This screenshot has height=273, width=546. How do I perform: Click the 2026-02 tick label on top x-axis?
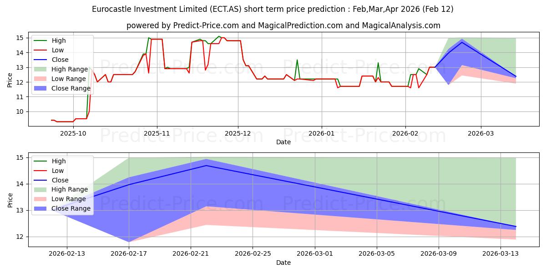click(405, 133)
